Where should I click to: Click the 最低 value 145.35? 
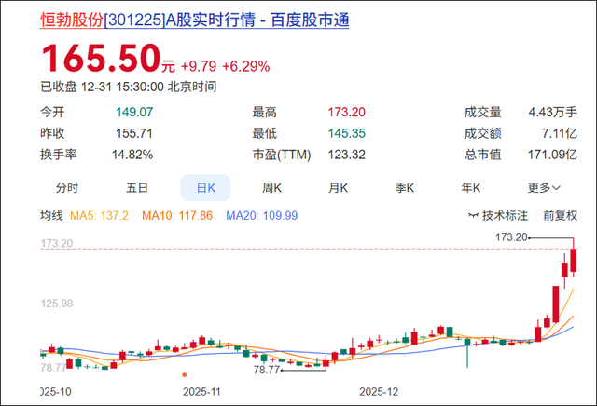pyautogui.click(x=346, y=133)
